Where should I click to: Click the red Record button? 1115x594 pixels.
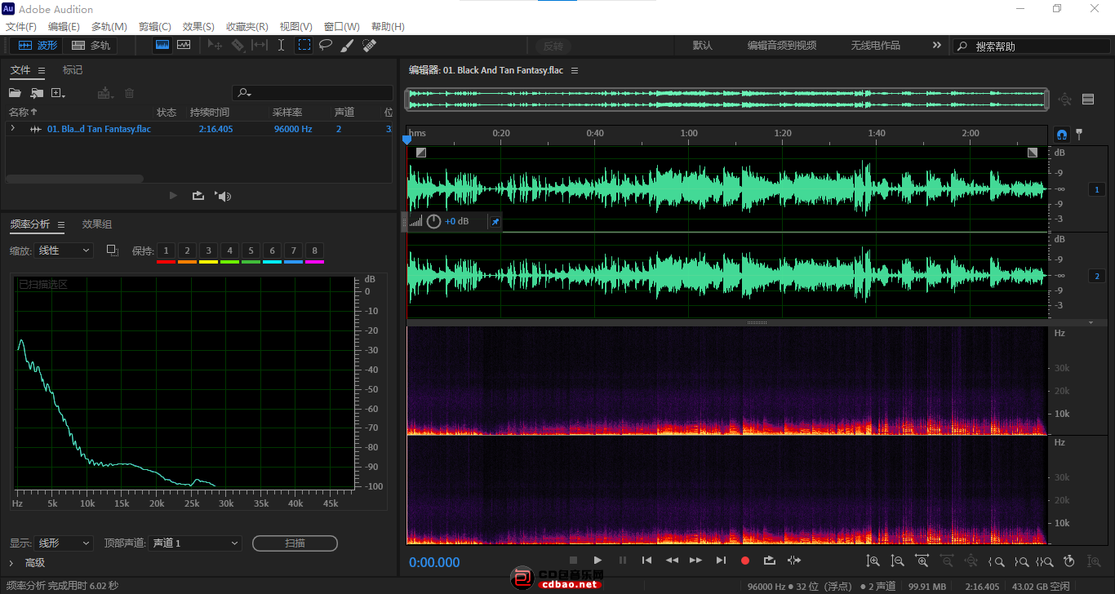pyautogui.click(x=744, y=561)
